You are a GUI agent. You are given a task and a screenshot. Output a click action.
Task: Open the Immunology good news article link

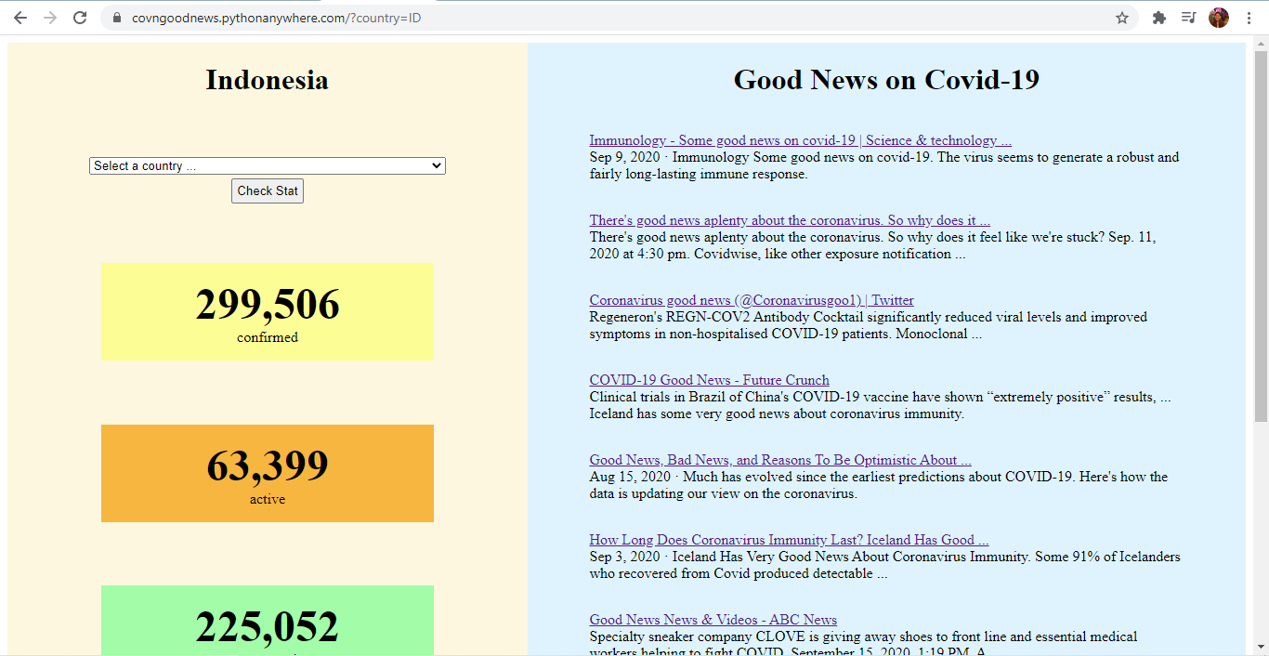pyautogui.click(x=800, y=139)
